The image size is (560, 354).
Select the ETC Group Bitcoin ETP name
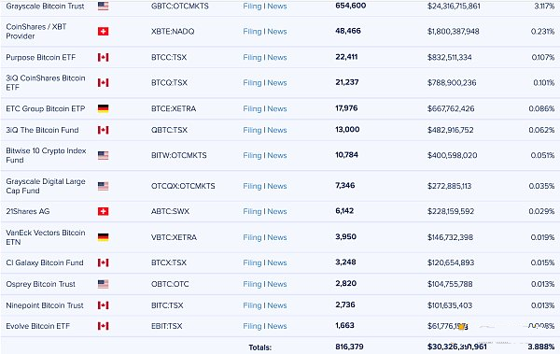click(x=46, y=108)
